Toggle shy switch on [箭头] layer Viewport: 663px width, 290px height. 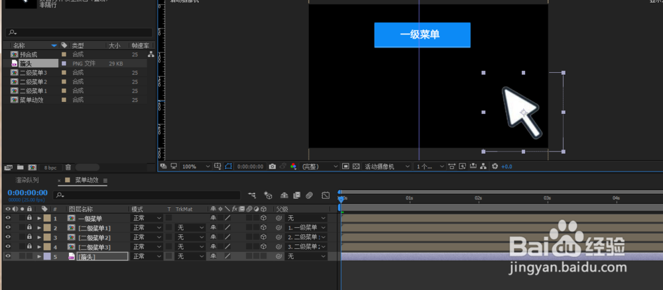pos(213,256)
